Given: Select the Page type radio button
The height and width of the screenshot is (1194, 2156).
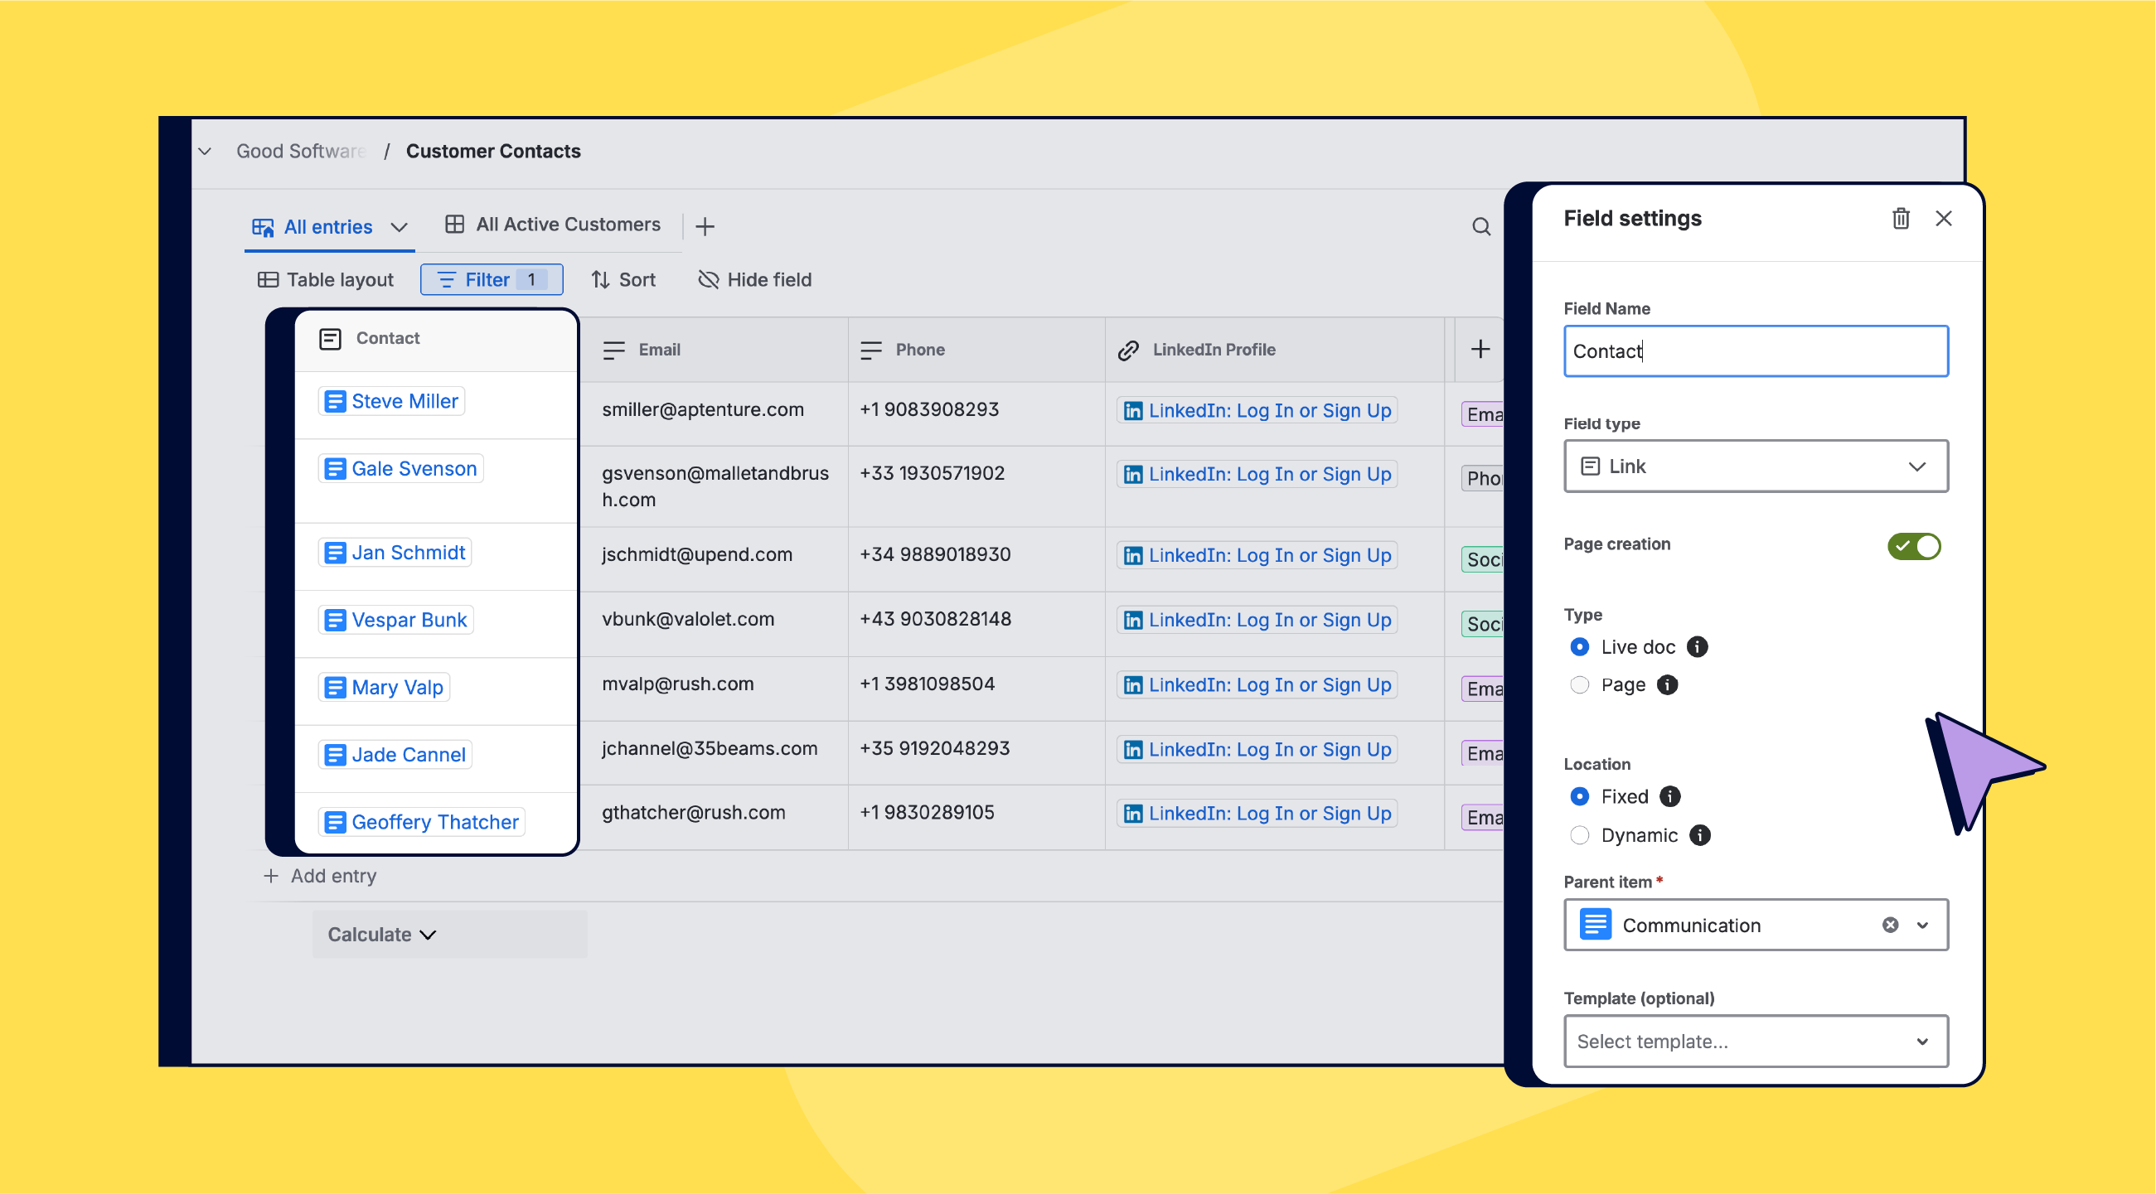Looking at the screenshot, I should [1579, 684].
